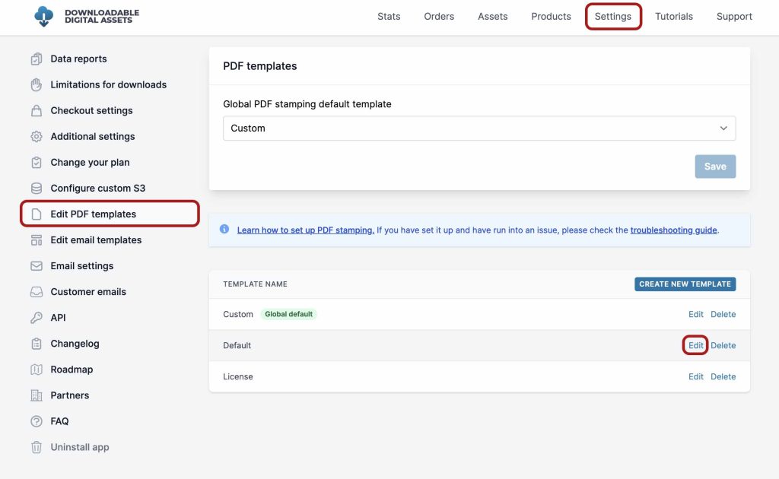Click the trash icon for Uninstall app
The width and height of the screenshot is (779, 479).
pos(37,447)
